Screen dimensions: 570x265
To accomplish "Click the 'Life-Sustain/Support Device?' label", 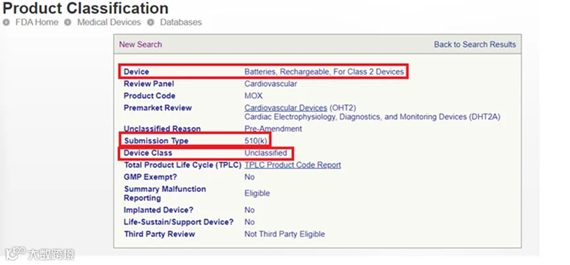I will point(179,222).
